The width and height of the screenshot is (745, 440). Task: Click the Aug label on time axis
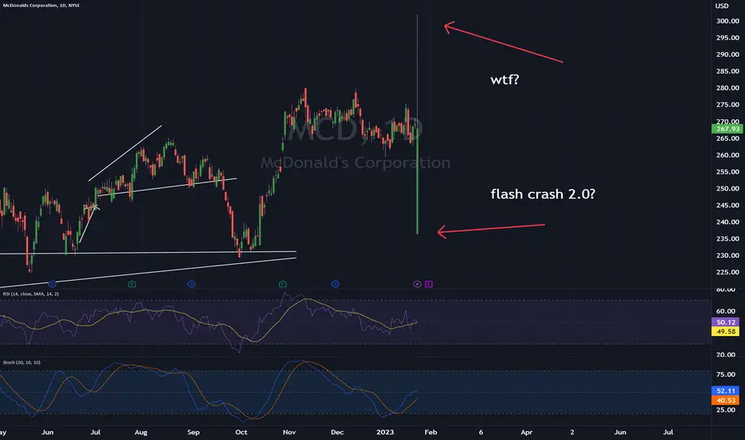click(141, 432)
